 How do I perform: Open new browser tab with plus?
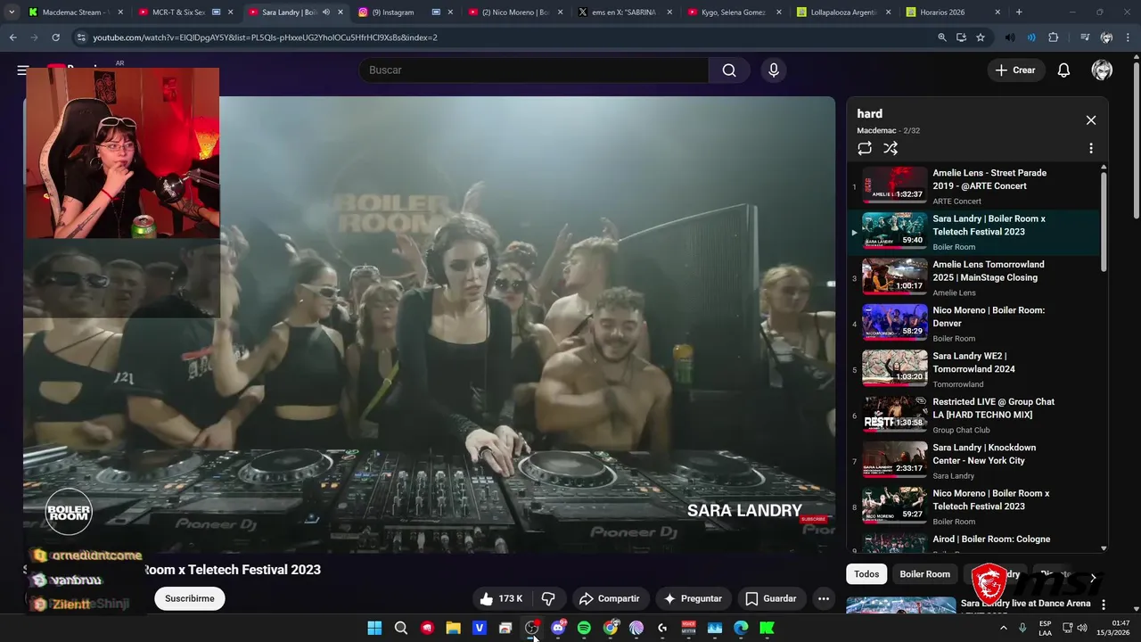tap(1019, 12)
